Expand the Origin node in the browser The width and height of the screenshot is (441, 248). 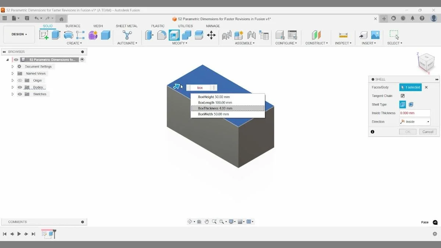(x=12, y=80)
